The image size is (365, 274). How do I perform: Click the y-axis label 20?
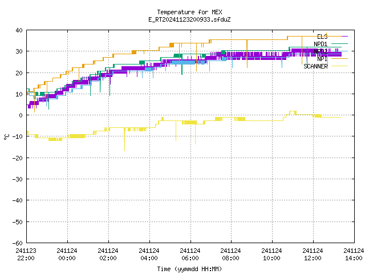(19, 73)
